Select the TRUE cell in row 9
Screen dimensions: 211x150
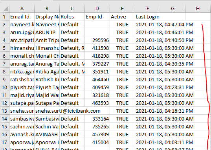122,79
